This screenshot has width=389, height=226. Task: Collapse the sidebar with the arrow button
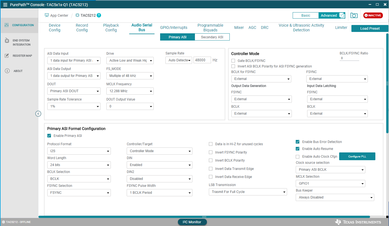click(38, 114)
